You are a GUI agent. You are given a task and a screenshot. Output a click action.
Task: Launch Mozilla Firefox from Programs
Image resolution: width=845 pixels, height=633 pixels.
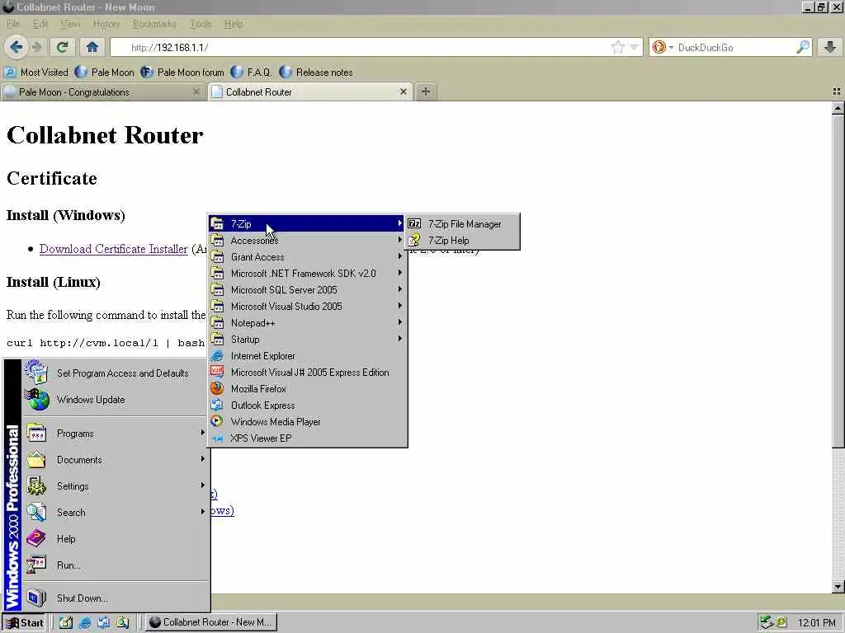307,389
